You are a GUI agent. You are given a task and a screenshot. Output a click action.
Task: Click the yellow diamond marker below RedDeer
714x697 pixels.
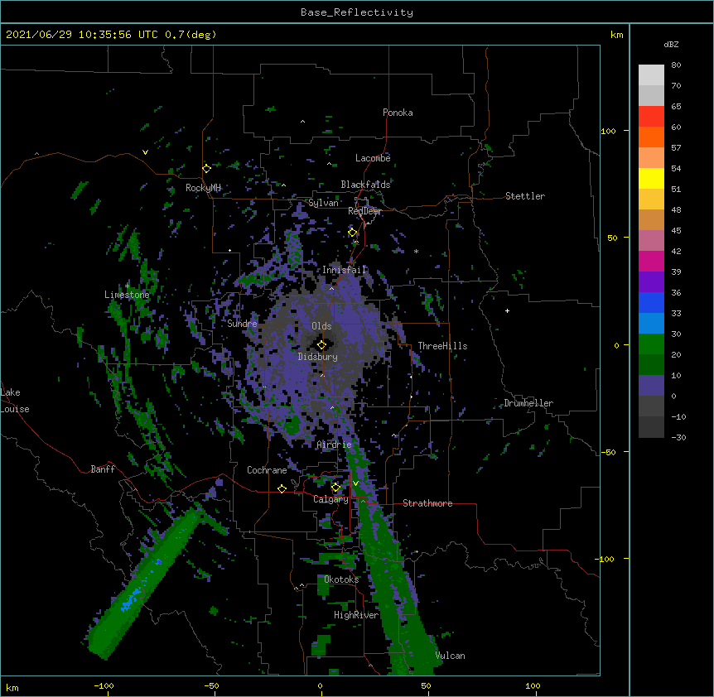353,233
